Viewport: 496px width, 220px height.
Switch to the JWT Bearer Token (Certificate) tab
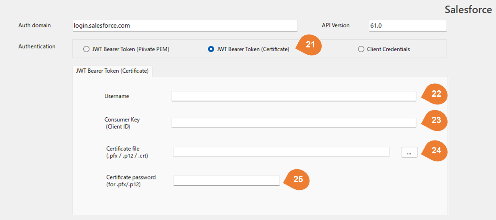coord(112,71)
